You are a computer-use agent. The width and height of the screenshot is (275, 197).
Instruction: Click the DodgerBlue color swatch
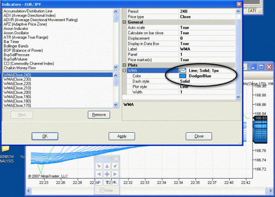[183, 76]
